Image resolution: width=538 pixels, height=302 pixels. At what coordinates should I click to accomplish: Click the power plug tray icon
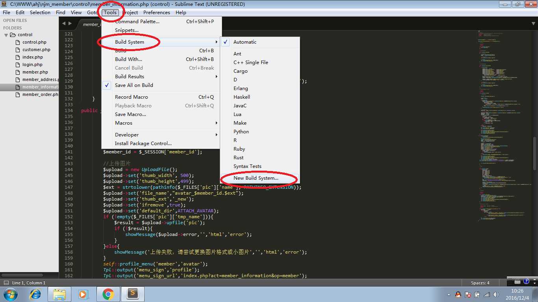pyautogui.click(x=477, y=294)
